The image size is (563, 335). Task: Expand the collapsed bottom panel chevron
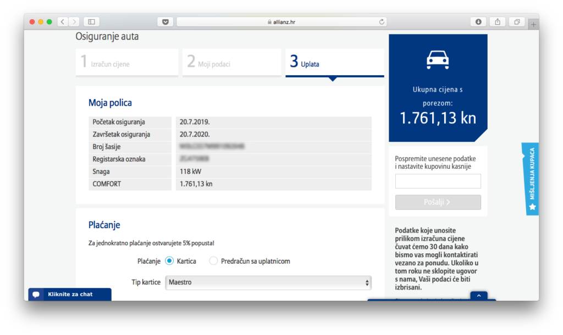click(x=478, y=296)
